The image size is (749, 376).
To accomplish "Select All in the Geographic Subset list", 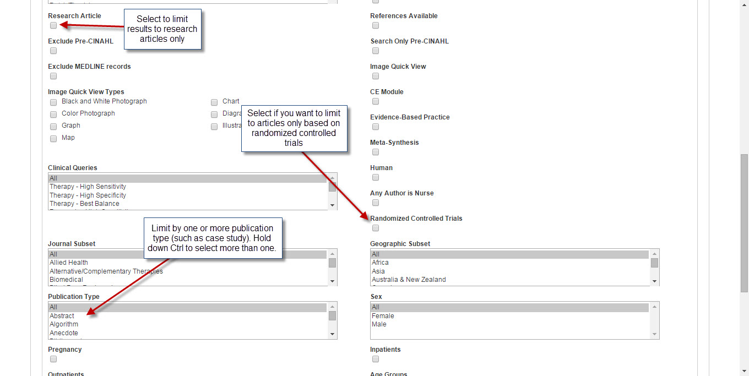I will 510,254.
